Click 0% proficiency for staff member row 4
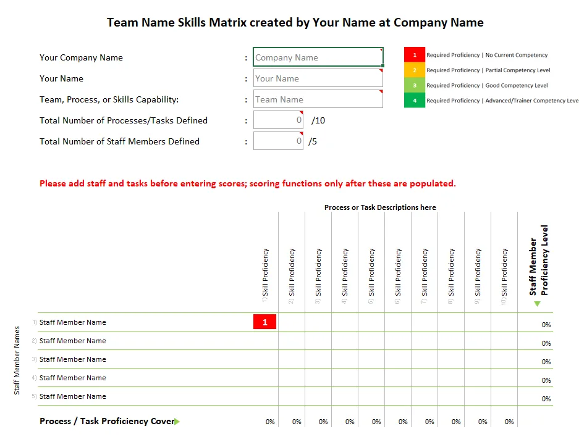The height and width of the screenshot is (442, 579). 546,380
